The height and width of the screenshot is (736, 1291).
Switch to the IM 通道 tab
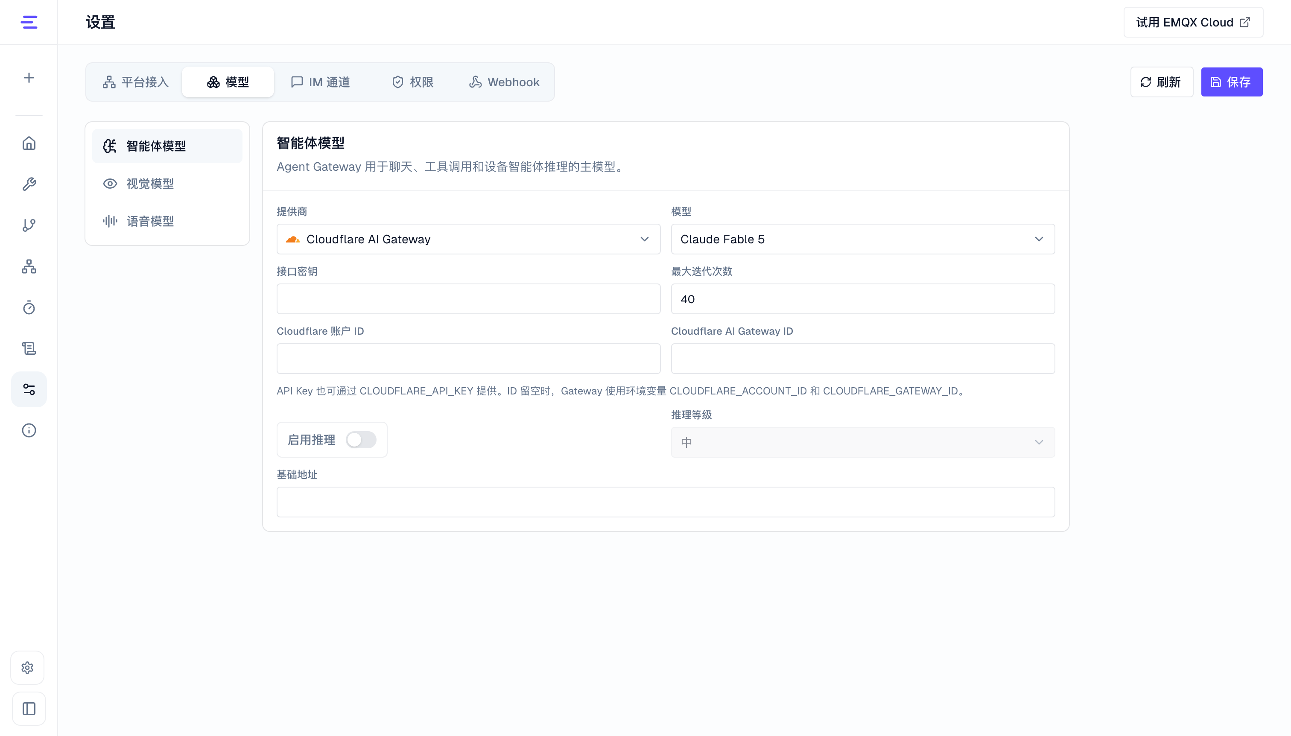(321, 82)
